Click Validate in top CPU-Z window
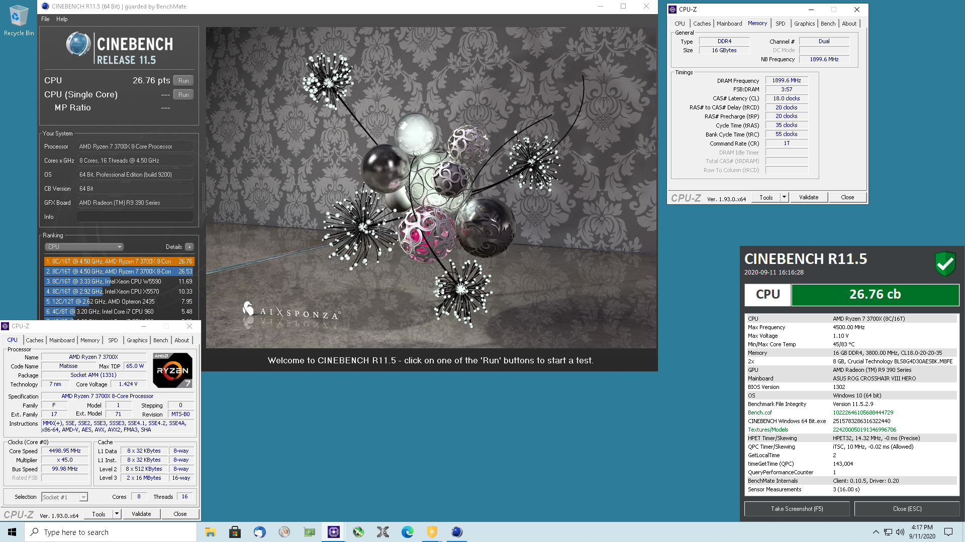The height and width of the screenshot is (542, 965). click(x=809, y=197)
